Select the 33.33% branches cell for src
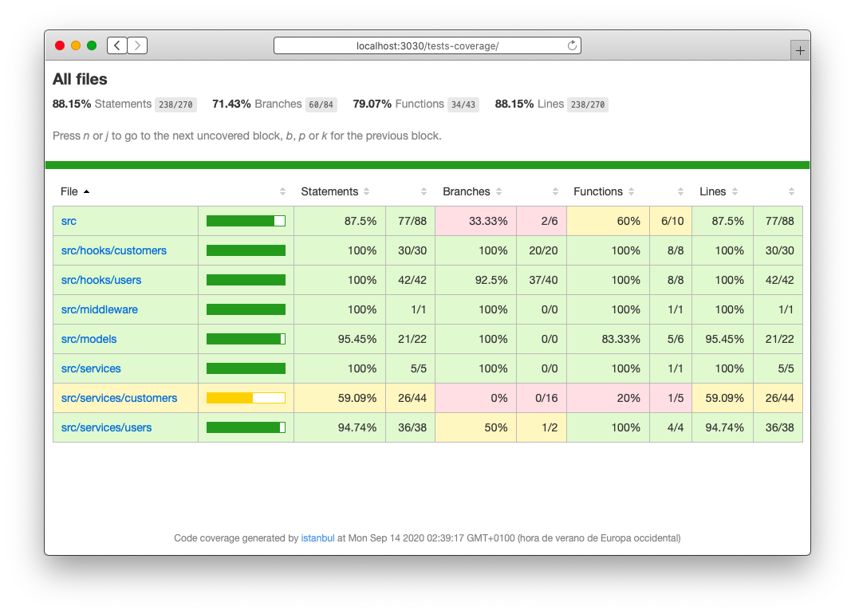 coord(475,221)
